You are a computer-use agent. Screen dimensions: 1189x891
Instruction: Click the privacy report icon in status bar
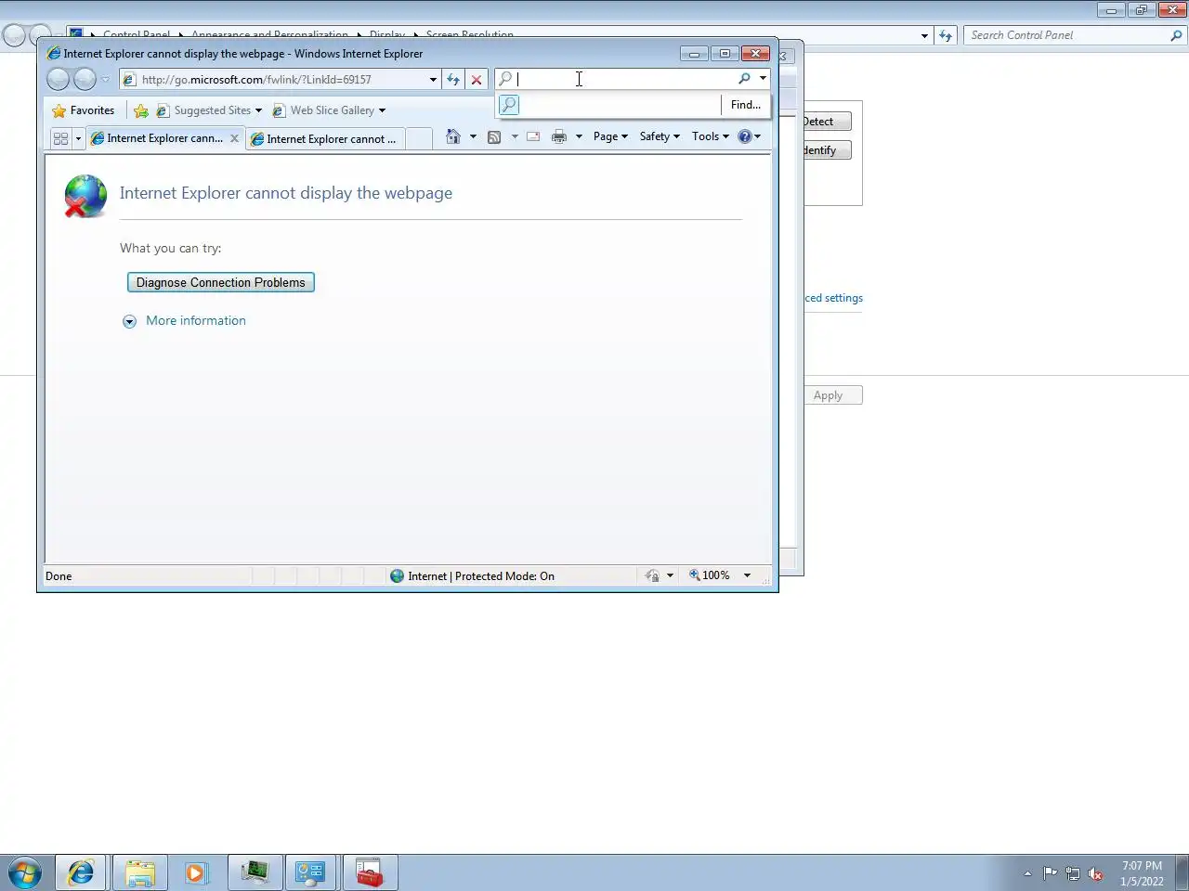click(x=652, y=576)
